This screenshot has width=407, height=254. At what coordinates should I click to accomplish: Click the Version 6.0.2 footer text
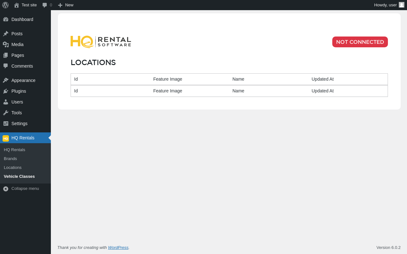click(389, 248)
